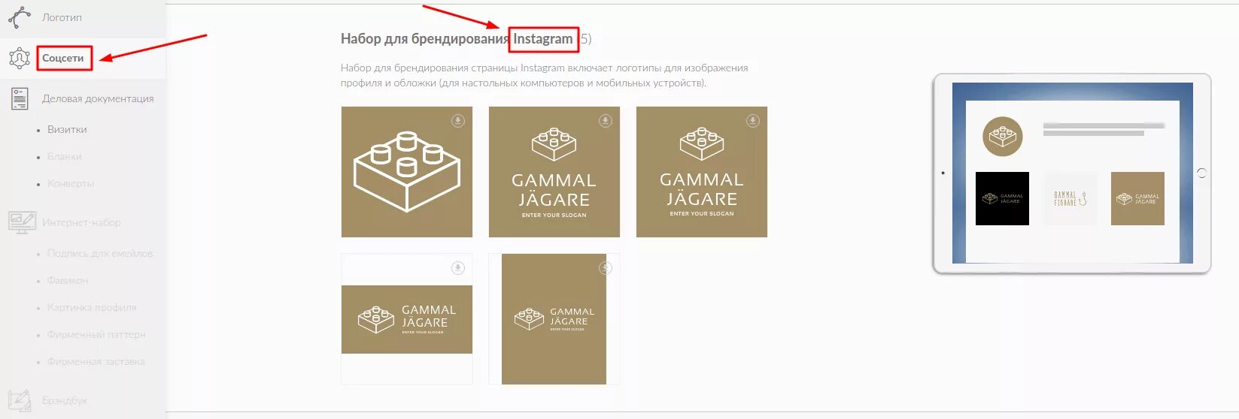Select Бланки in the sidebar
Viewport: 1239px width, 419px height.
65,156
